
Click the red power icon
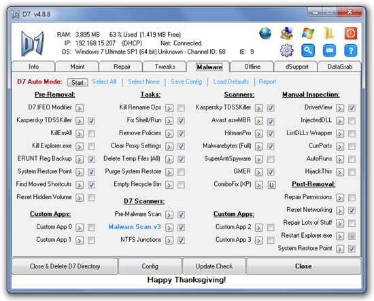pos(350,33)
